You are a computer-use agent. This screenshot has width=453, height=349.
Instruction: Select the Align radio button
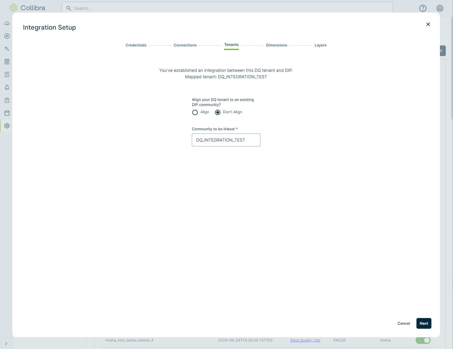click(195, 112)
